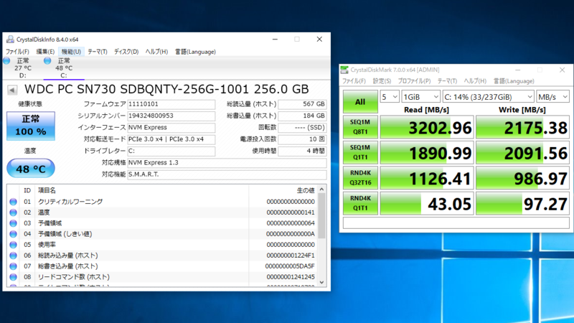Image resolution: width=574 pixels, height=323 pixels.
Task: Open プロファイル(P) menu in CrystalDiskMark
Action: pos(414,81)
